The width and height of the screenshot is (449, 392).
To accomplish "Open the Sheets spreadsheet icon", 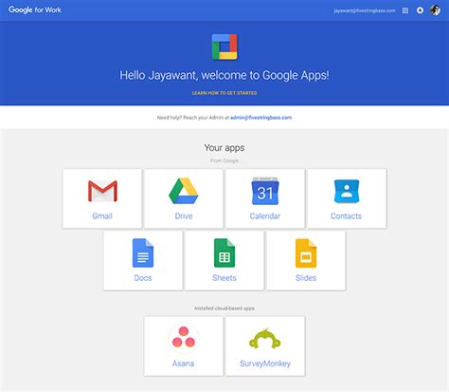I will (224, 253).
